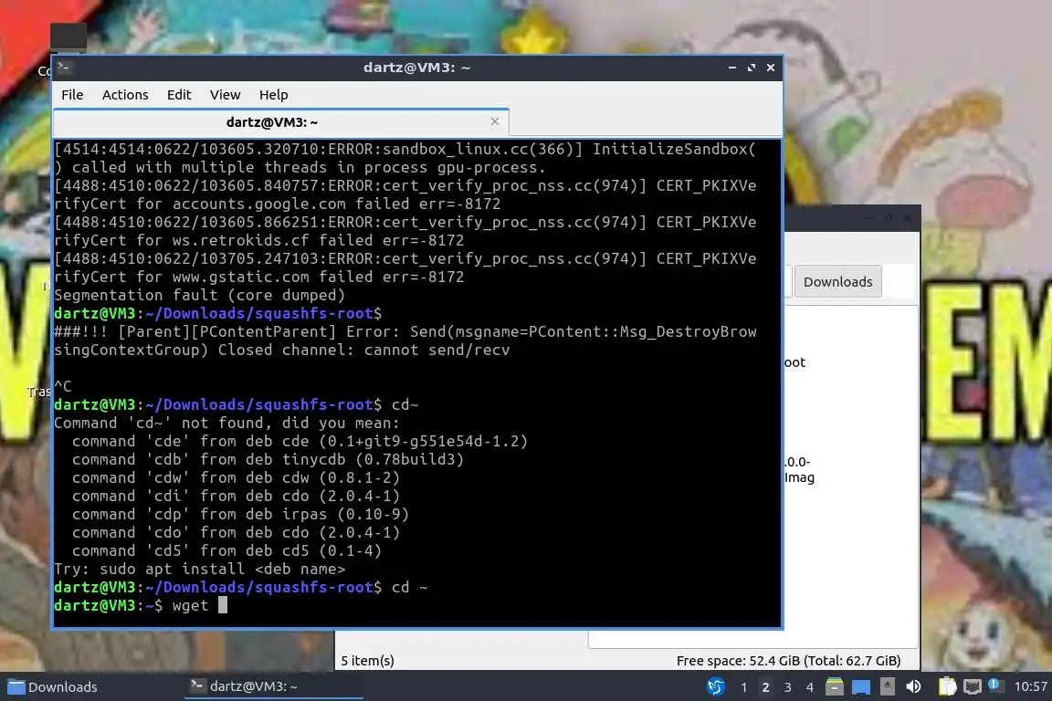Select the dartz@VM3: ~ taskbar entry
Image resolution: width=1052 pixels, height=701 pixels.
274,686
